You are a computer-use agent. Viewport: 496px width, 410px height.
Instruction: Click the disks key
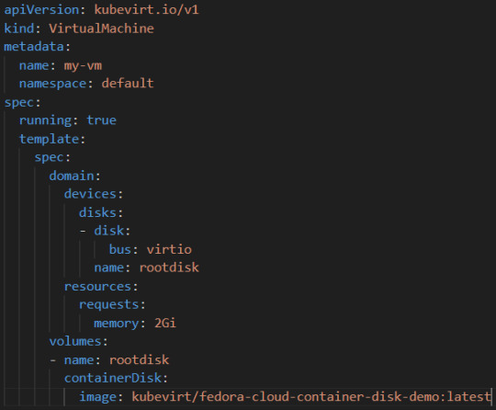click(x=97, y=212)
